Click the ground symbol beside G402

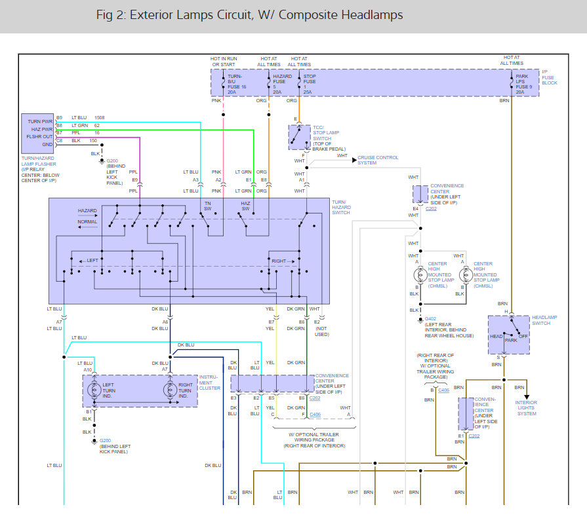(x=420, y=320)
